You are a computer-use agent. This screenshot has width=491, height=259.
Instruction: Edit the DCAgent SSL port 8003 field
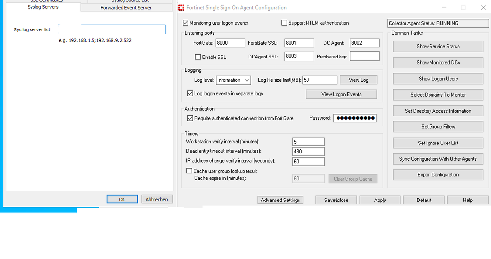299,57
